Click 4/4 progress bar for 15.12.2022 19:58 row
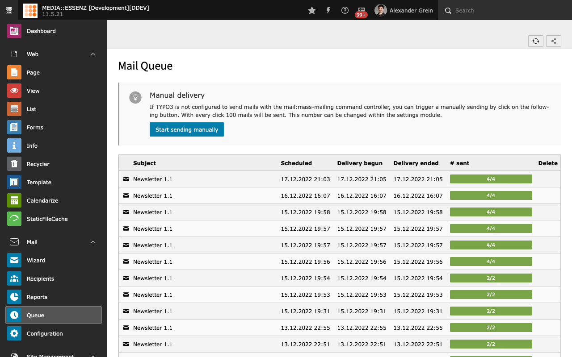This screenshot has height=357, width=572. (491, 212)
